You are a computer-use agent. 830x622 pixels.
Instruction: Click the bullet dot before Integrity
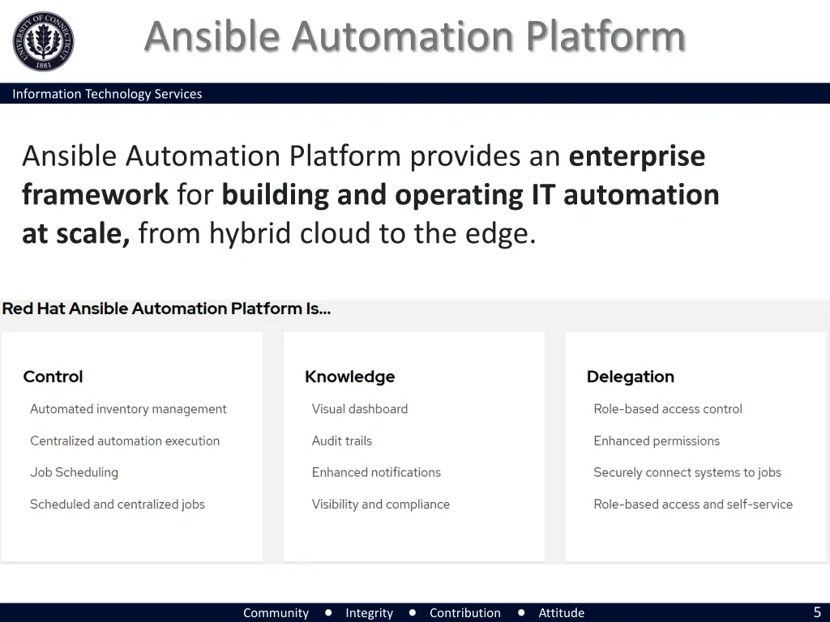tap(327, 613)
